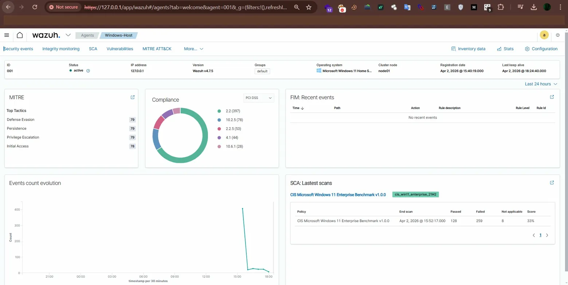Switch to the Security events tab

click(18, 49)
